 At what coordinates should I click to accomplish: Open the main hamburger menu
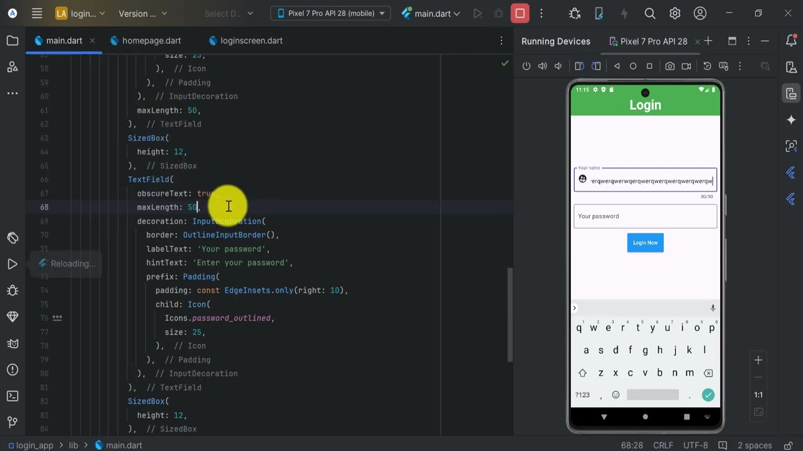pos(37,13)
